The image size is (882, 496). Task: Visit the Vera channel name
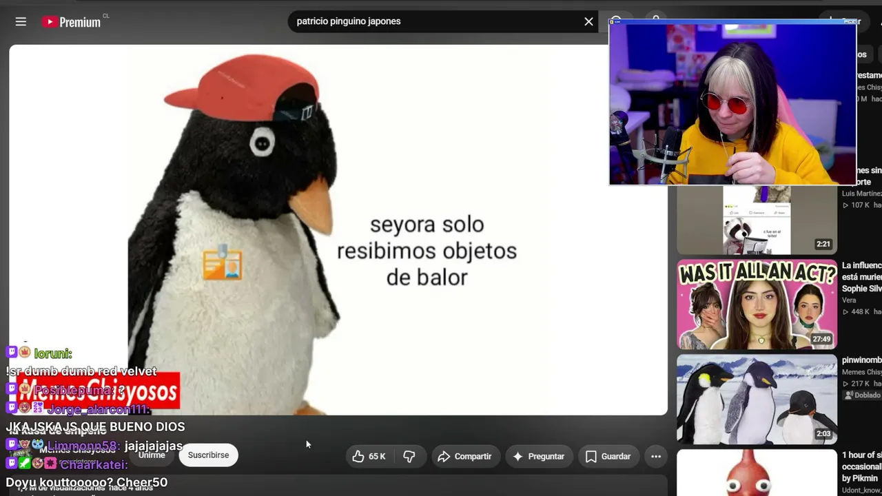click(849, 300)
